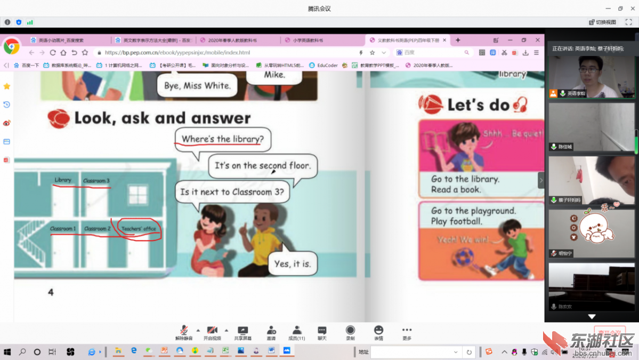The width and height of the screenshot is (639, 360).
Task: Open the 【考研公开课】 bookmark
Action: [x=173, y=65]
